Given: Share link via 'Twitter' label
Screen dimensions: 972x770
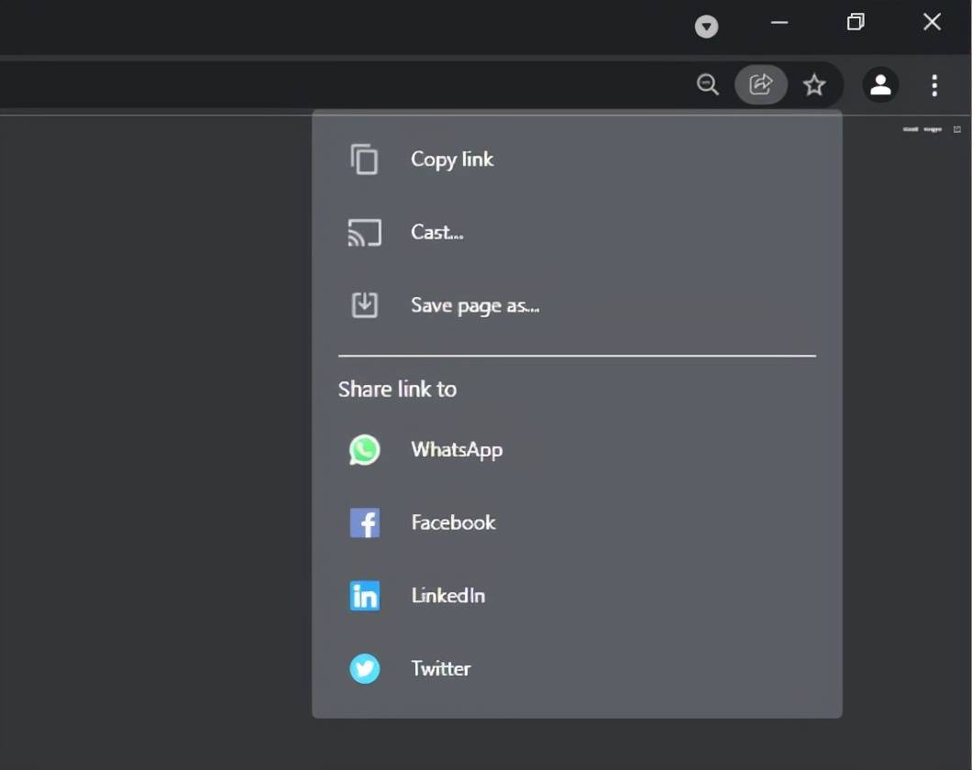Looking at the screenshot, I should [441, 669].
